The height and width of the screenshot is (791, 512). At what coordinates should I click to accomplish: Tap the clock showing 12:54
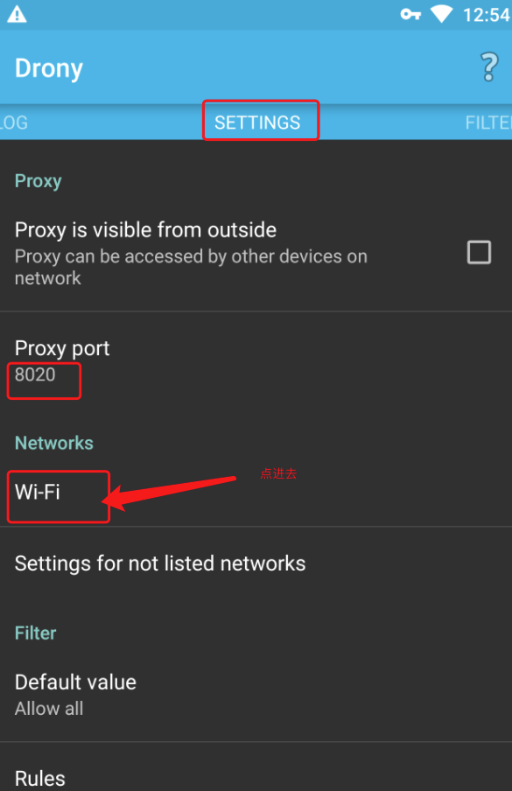[x=483, y=13]
